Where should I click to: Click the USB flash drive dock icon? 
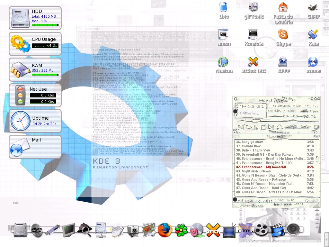coord(52,230)
